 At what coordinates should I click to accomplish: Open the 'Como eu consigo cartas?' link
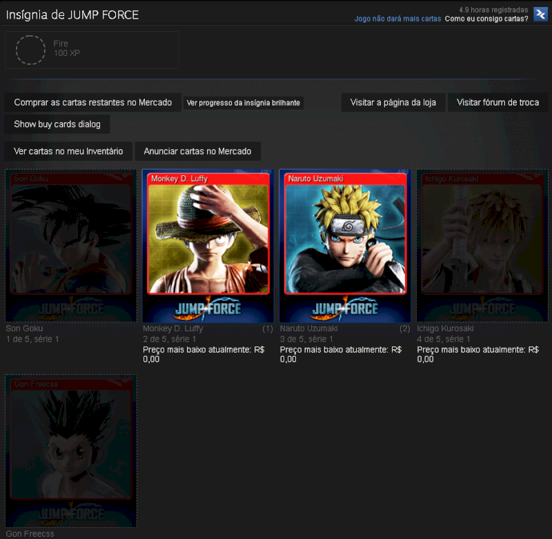(x=486, y=19)
